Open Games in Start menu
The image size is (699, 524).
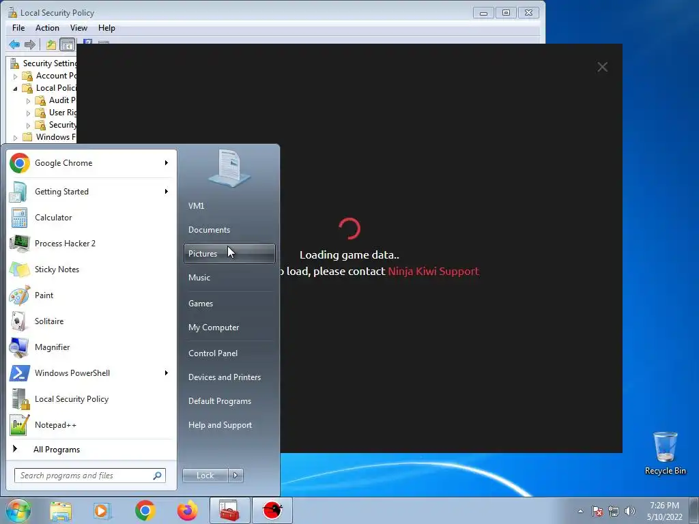(x=229, y=304)
